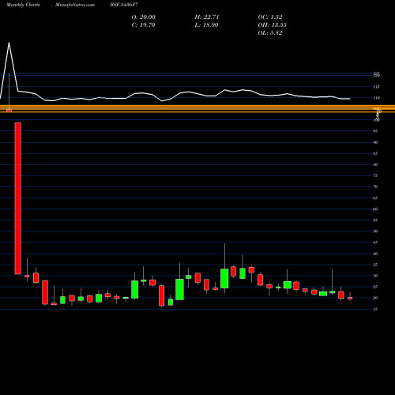This screenshot has width=395, height=395.
Task: Click the 20 price axis label
Action: pos(375,298)
